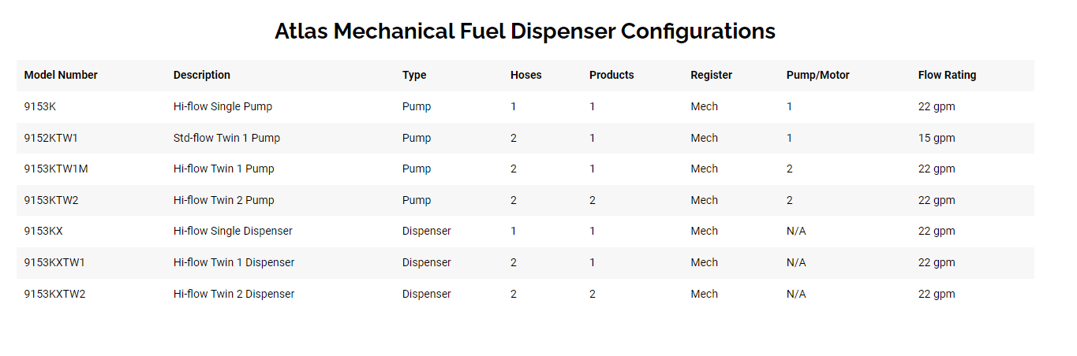Click model number 9153KX

[x=43, y=231]
